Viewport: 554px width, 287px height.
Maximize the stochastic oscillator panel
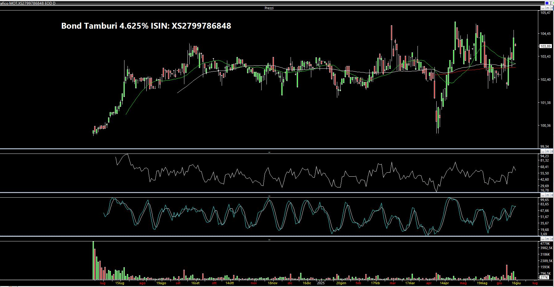click(547, 195)
